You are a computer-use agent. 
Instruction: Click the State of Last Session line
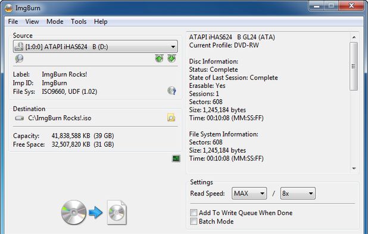pyautogui.click(x=233, y=77)
